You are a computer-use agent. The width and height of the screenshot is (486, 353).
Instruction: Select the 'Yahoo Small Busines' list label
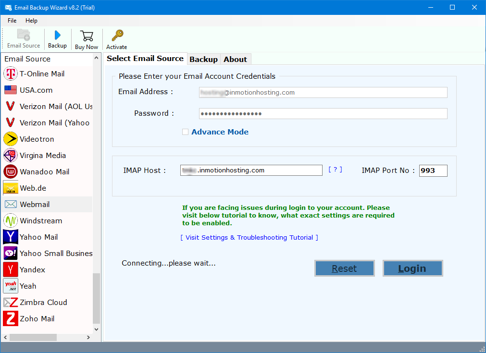pyautogui.click(x=56, y=253)
